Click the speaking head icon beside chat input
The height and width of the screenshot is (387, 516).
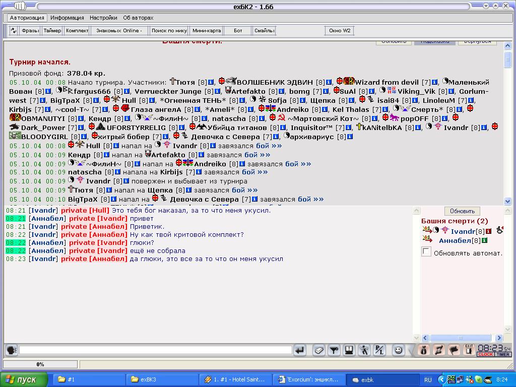(12, 350)
